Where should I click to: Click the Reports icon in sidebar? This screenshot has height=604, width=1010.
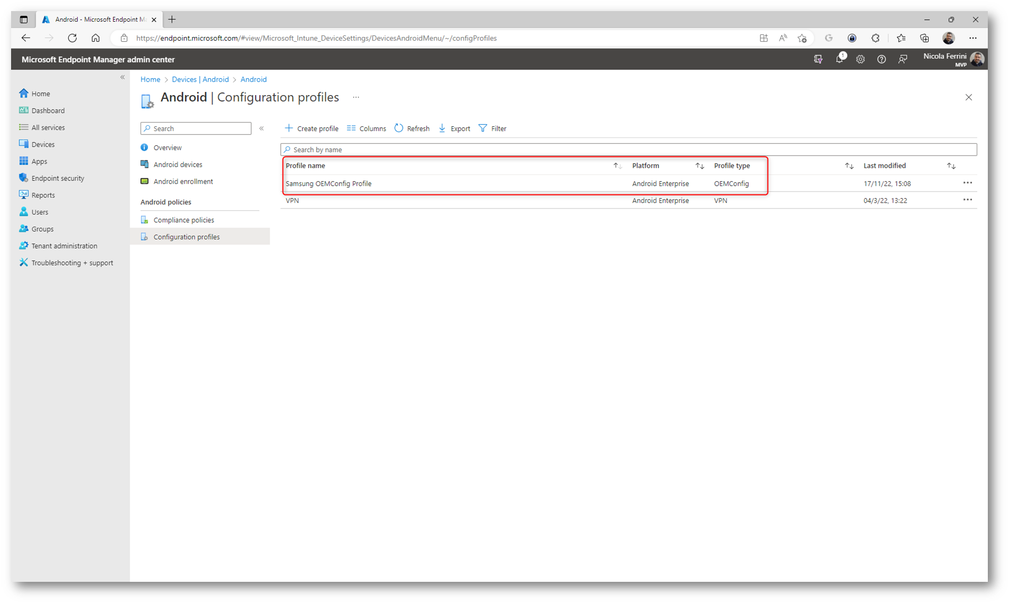tap(24, 195)
